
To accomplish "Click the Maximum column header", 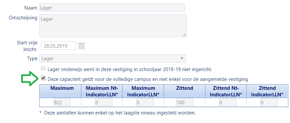I will (62, 88).
